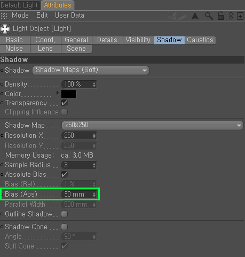Click the lock mode circles icon
The image size is (245, 257).
click(231, 16)
